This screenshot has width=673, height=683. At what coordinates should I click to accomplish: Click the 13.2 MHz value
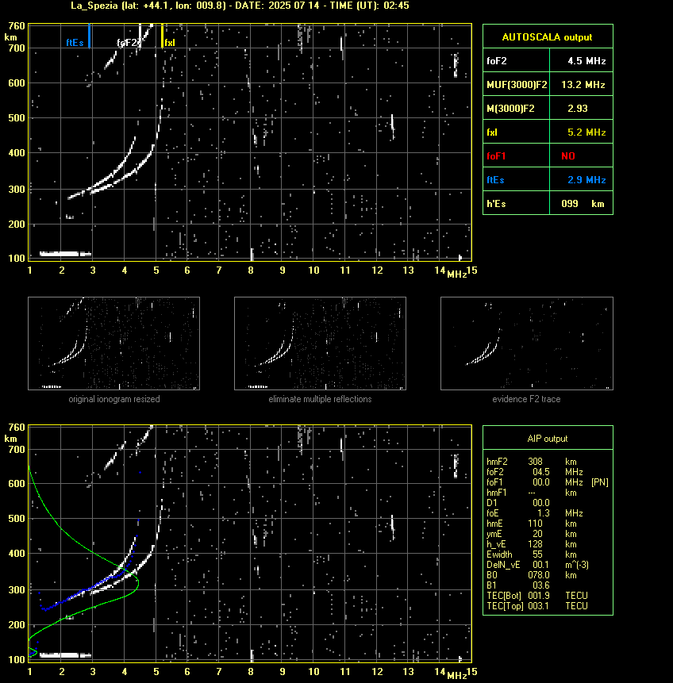583,85
